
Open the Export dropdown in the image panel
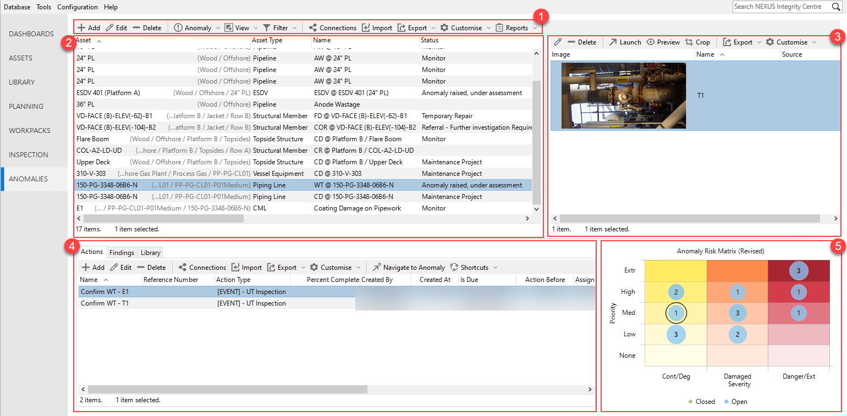point(743,42)
